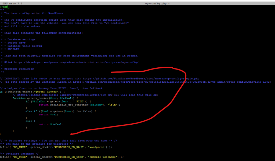
Task: Click the ABSPATH bullet in the header comment
Action: [x=13, y=49]
